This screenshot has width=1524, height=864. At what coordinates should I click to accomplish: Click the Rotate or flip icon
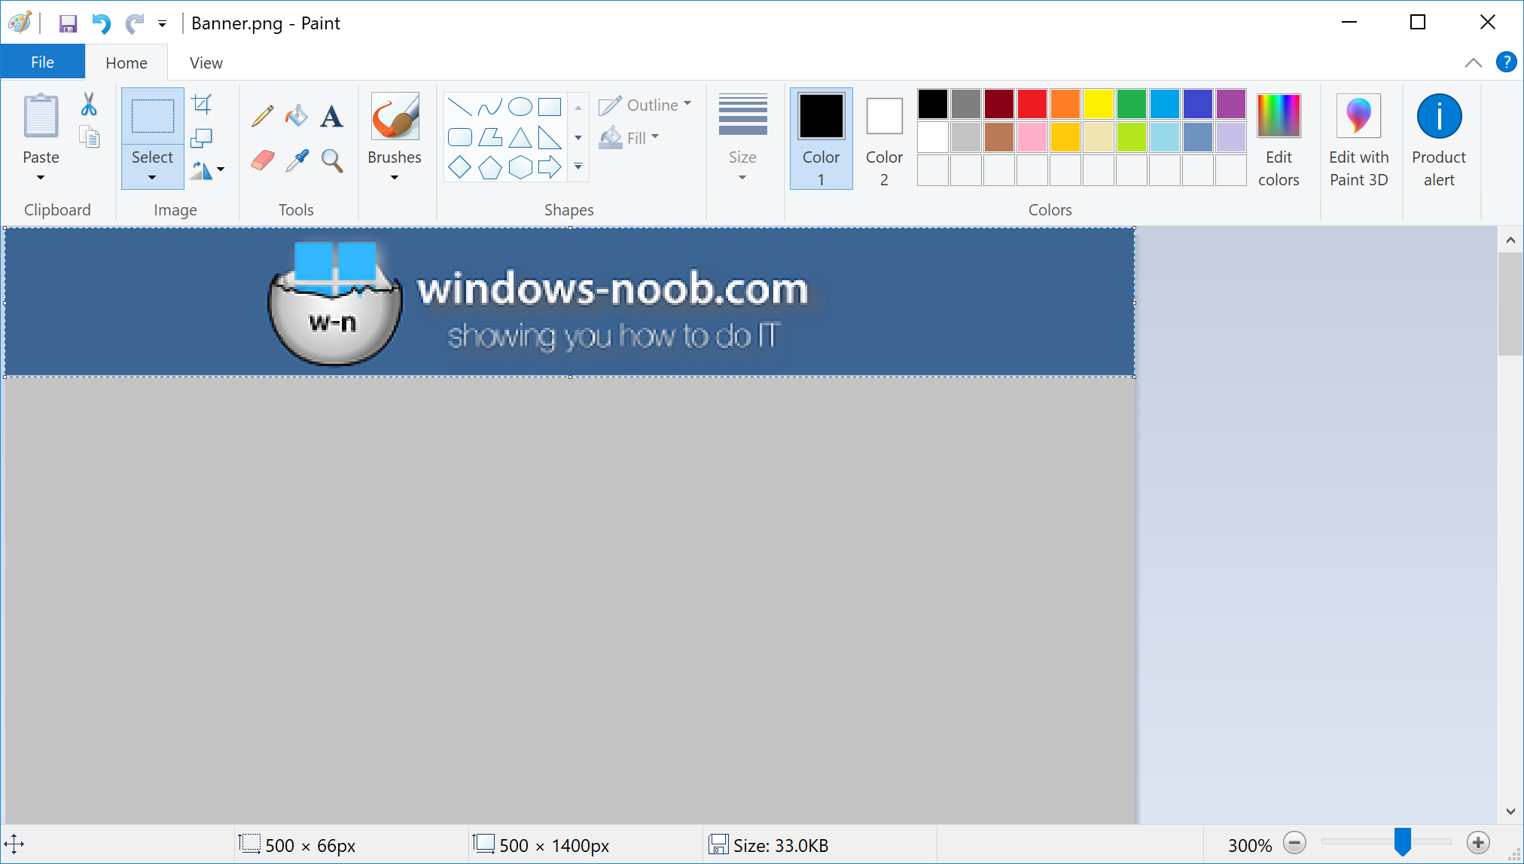[x=200, y=170]
